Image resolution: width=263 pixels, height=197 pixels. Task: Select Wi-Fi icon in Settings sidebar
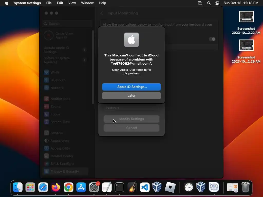click(46, 72)
